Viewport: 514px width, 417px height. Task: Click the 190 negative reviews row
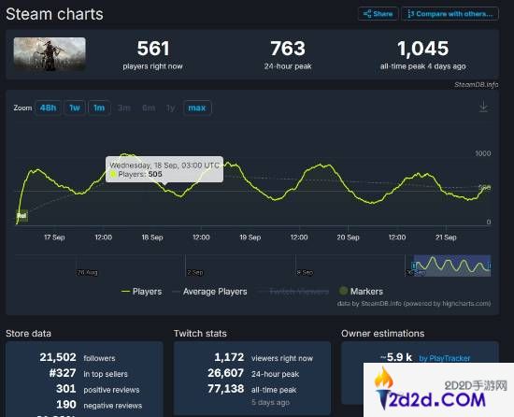tap(99, 405)
